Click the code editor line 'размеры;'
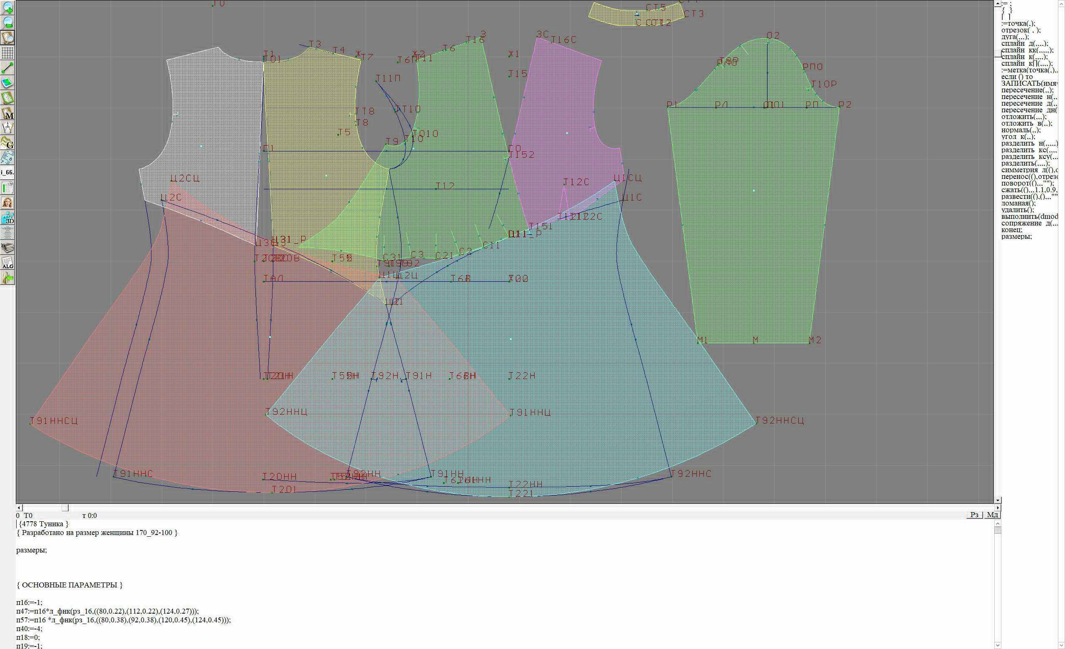 32,550
